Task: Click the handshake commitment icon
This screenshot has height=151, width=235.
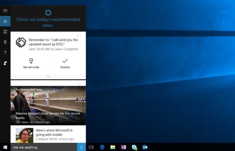Action: (x=21, y=42)
